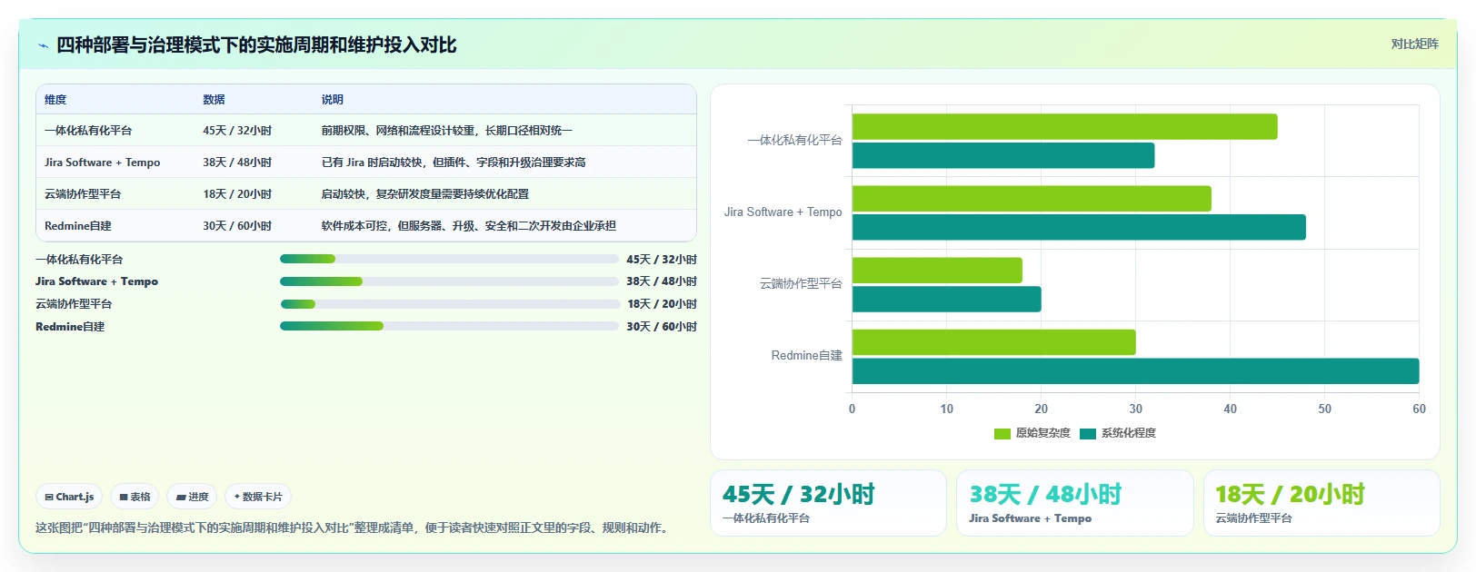
Task: Click table value 45天 / 32小时
Action: (237, 131)
